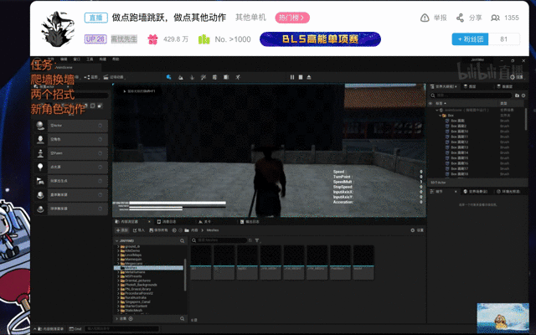Open the Content Drawer button in status bar
The height and width of the screenshot is (335, 536).
pyautogui.click(x=50, y=329)
